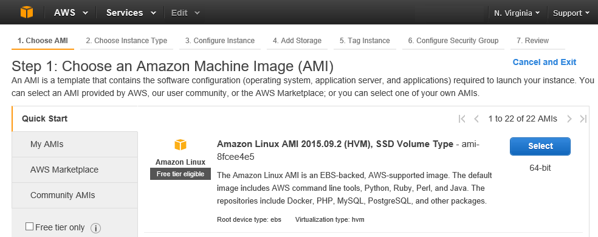598x237 pixels.
Task: Click the AWS orange cube home icon
Action: [27, 12]
